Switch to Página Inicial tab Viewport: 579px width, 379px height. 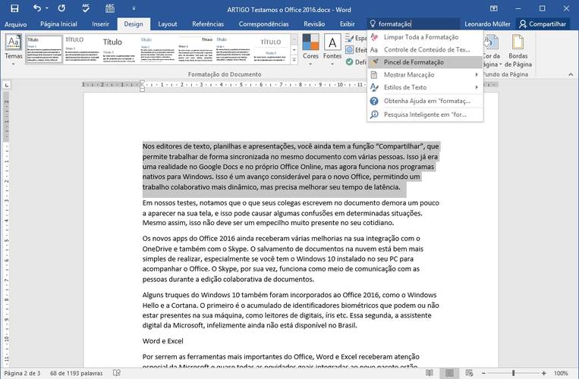coord(58,24)
